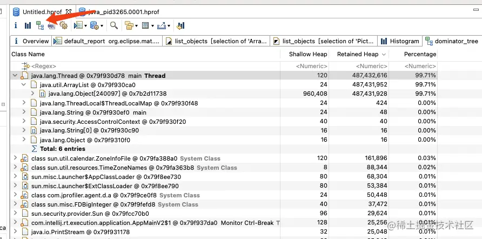Expand the java.lang.Object[240097] node
482x239 pixels.
tap(32, 93)
